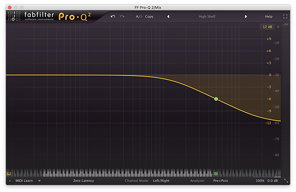Click the green band marker on piano strip
The image size is (296, 192).
click(216, 173)
